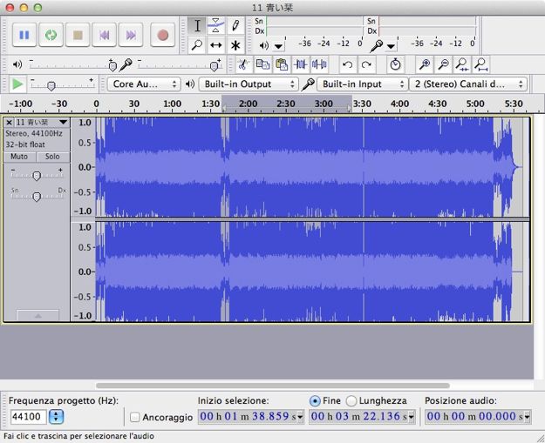Open the Core Audio host dropdown
Viewport: 545px width, 443px height.
pos(144,84)
